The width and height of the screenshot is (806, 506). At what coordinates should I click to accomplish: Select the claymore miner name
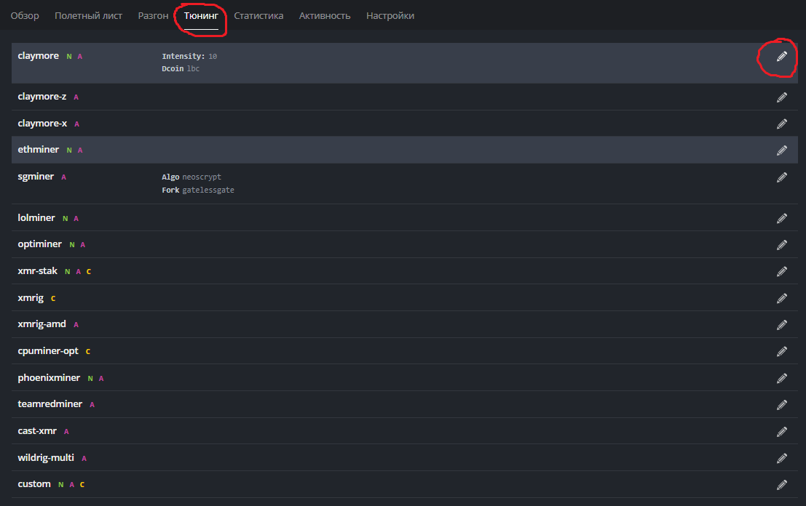(38, 55)
